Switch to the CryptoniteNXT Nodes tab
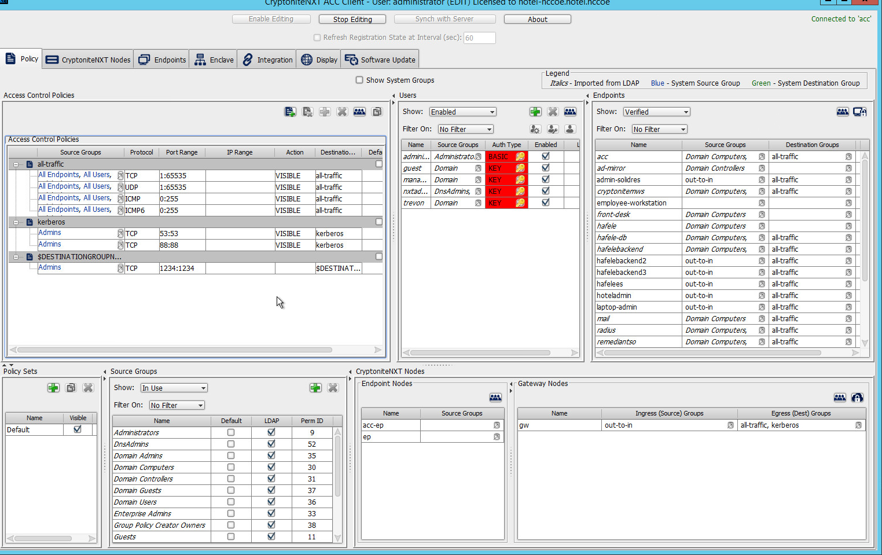This screenshot has height=555, width=882. coord(88,60)
